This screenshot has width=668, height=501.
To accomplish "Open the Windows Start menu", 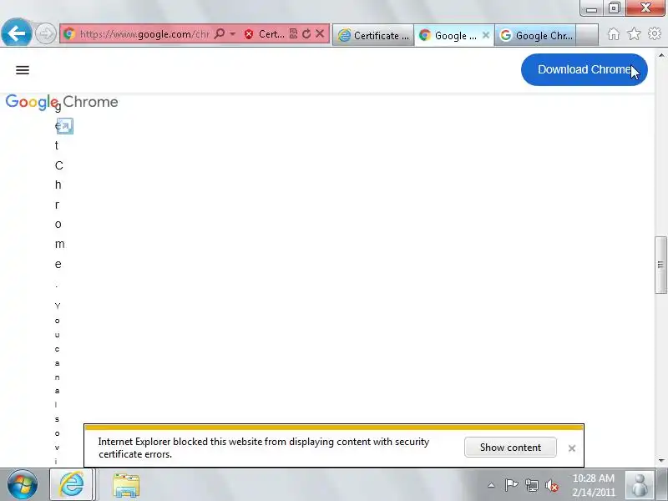I will 23,484.
